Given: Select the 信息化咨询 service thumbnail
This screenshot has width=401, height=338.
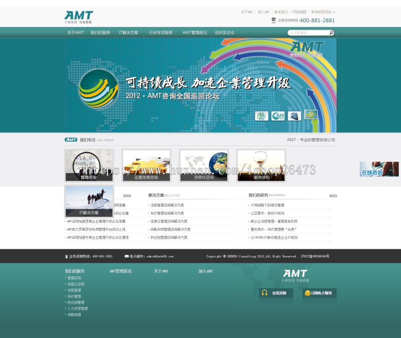Looking at the screenshot, I should (x=203, y=164).
